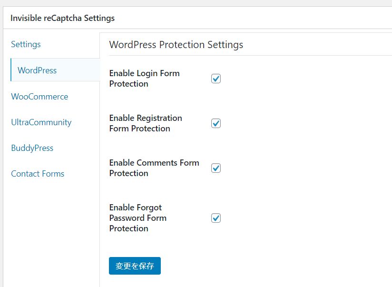Disable Comments Form Protection checkbox

pyautogui.click(x=216, y=168)
